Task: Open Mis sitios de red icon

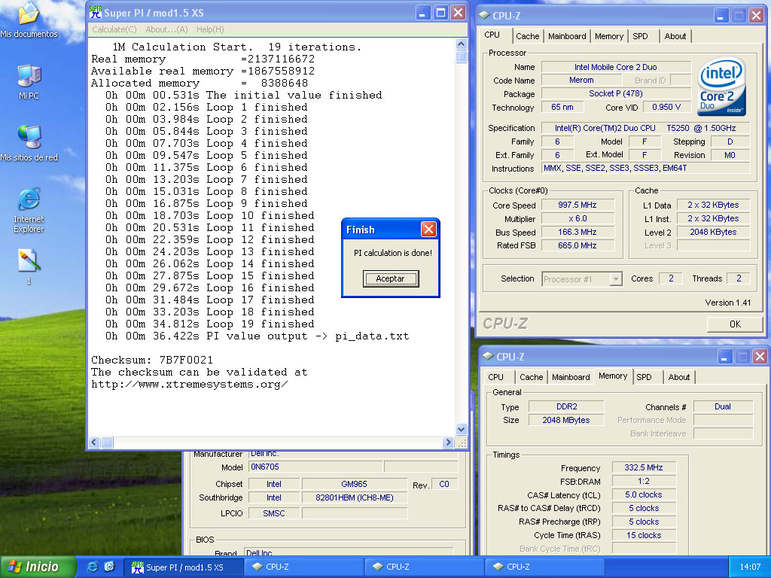Action: (x=29, y=144)
